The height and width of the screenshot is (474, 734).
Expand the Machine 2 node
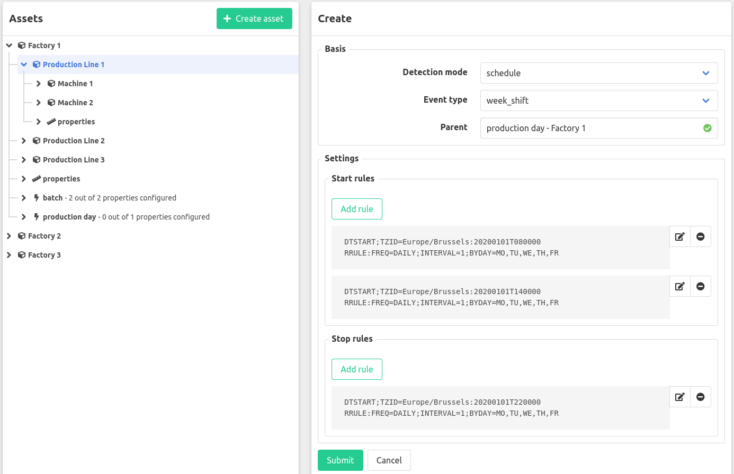point(39,103)
